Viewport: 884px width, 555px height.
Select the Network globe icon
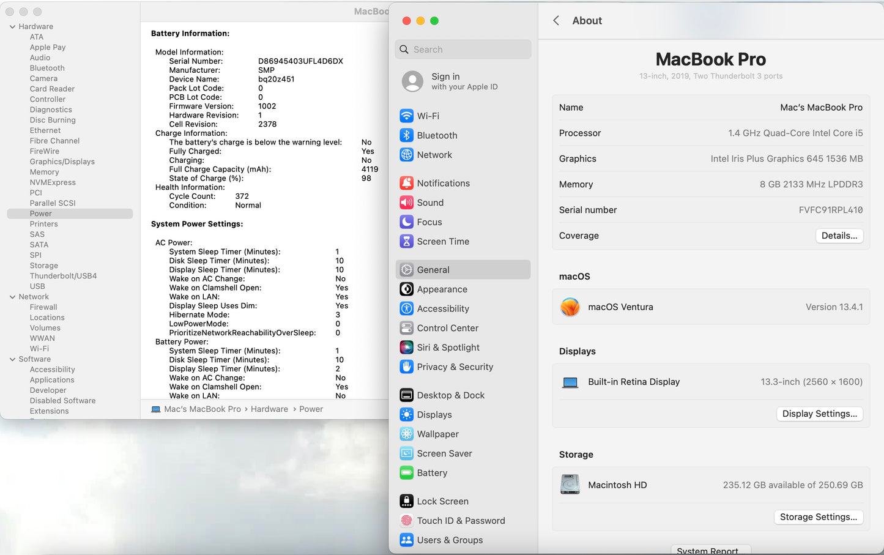(x=406, y=155)
